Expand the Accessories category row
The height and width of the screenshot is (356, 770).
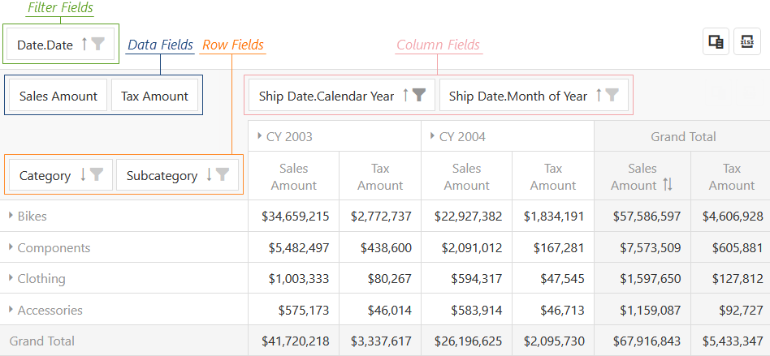11,310
